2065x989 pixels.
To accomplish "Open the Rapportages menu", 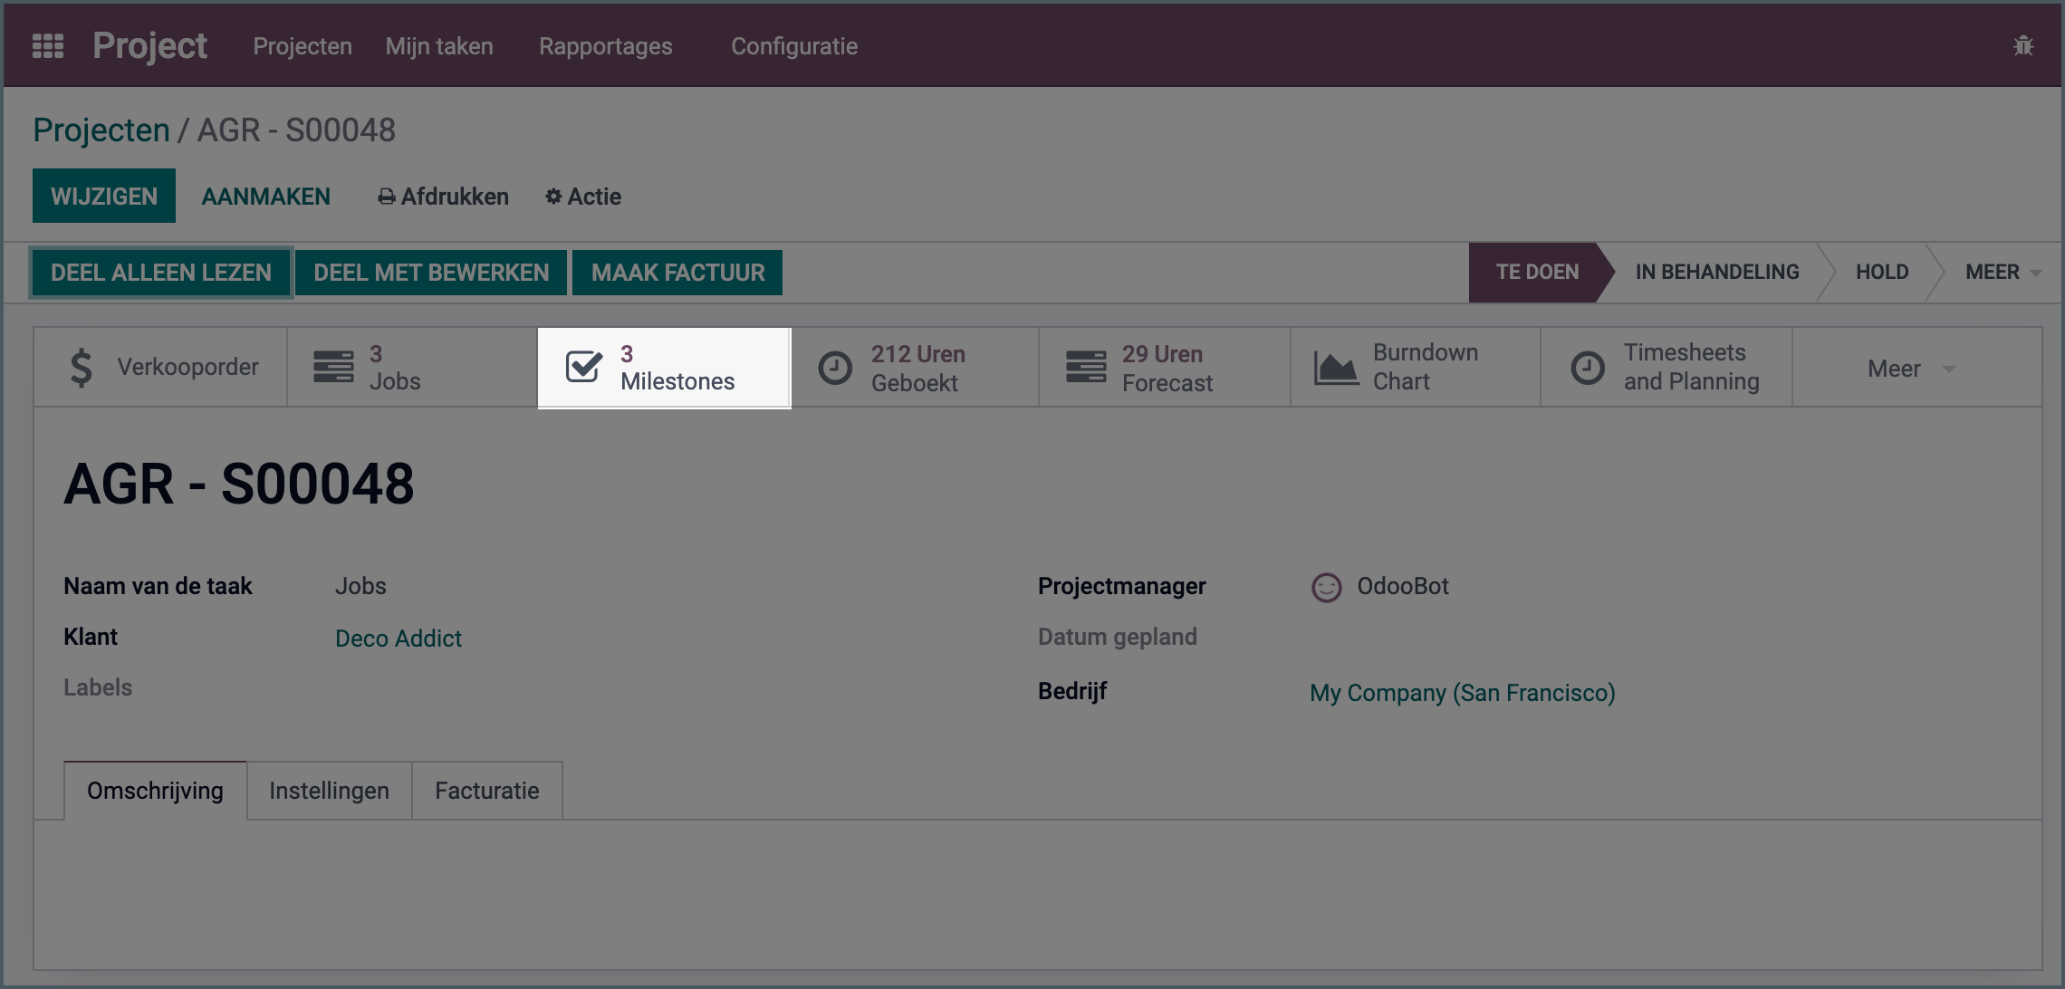I will click(605, 46).
